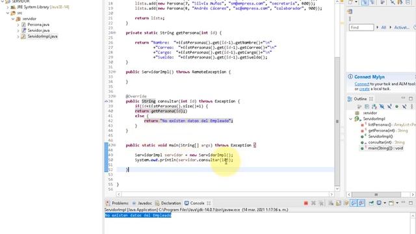Image resolution: width=416 pixels, height=234 pixels.
Task: Select listPersonas() in Outline
Action: point(380,125)
